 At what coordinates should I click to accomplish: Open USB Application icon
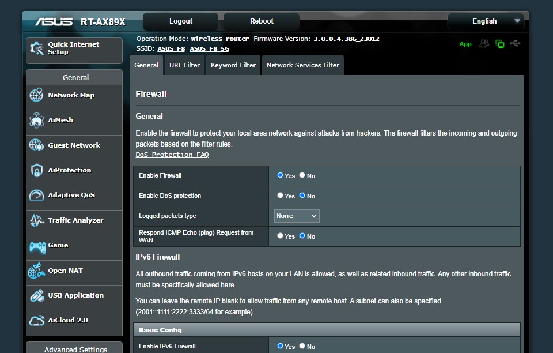coord(37,295)
